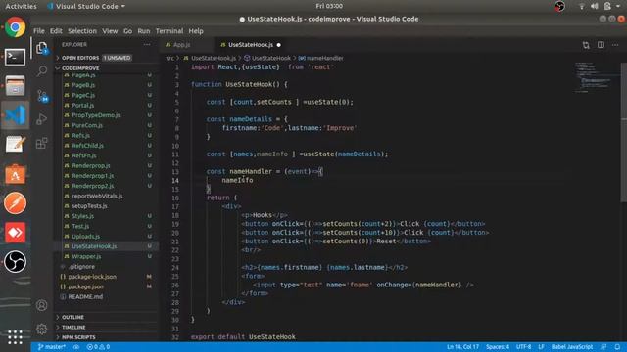Screen dimensions: 627x352
Task: Expand the Outline section
Action: pos(72,317)
